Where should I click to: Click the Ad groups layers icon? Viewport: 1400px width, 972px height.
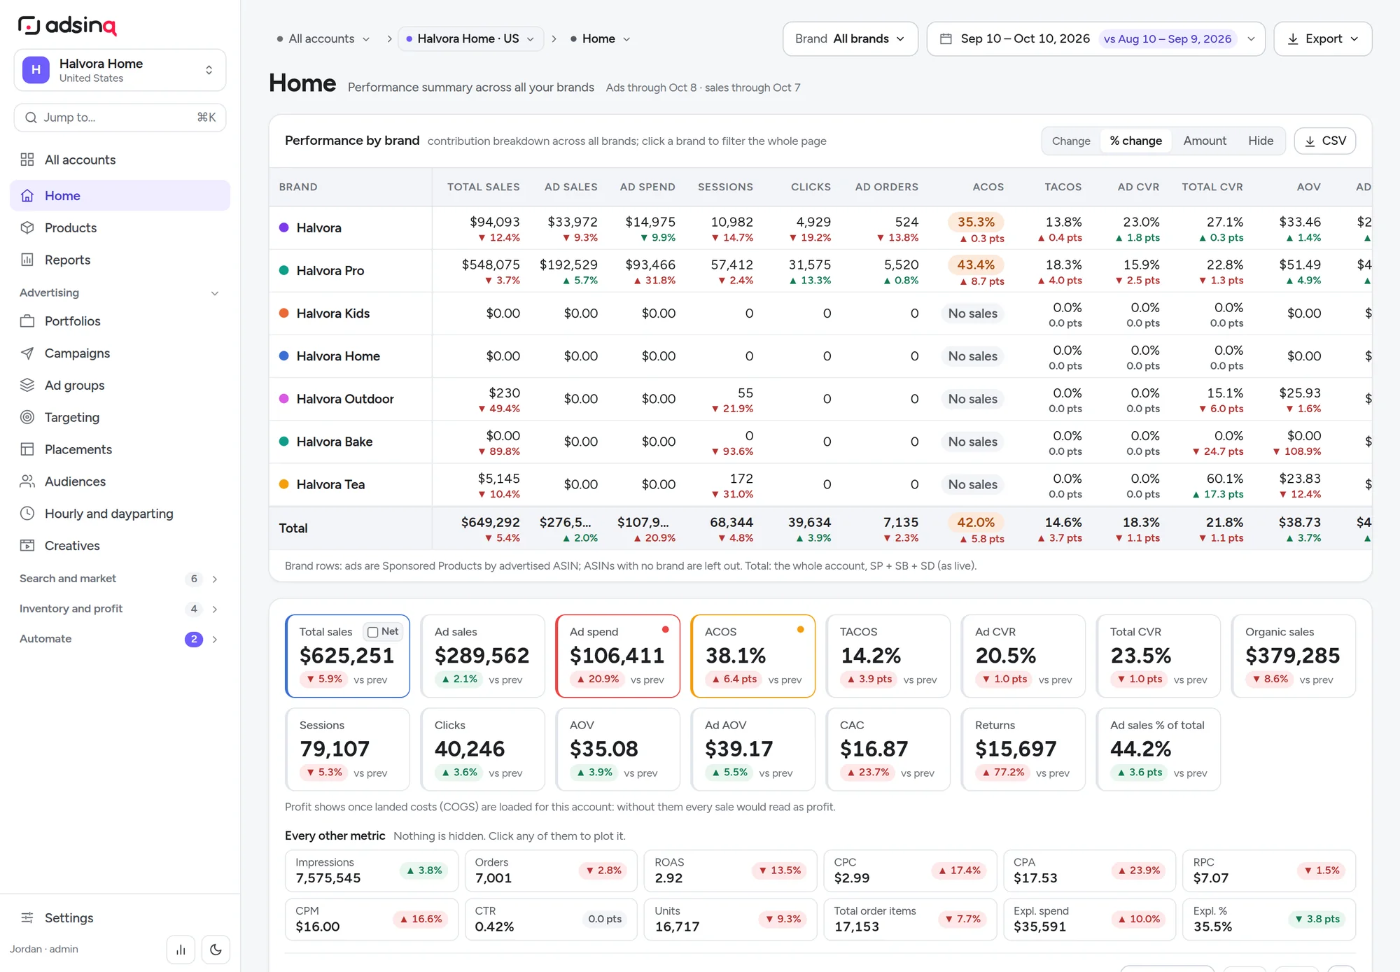(x=27, y=385)
